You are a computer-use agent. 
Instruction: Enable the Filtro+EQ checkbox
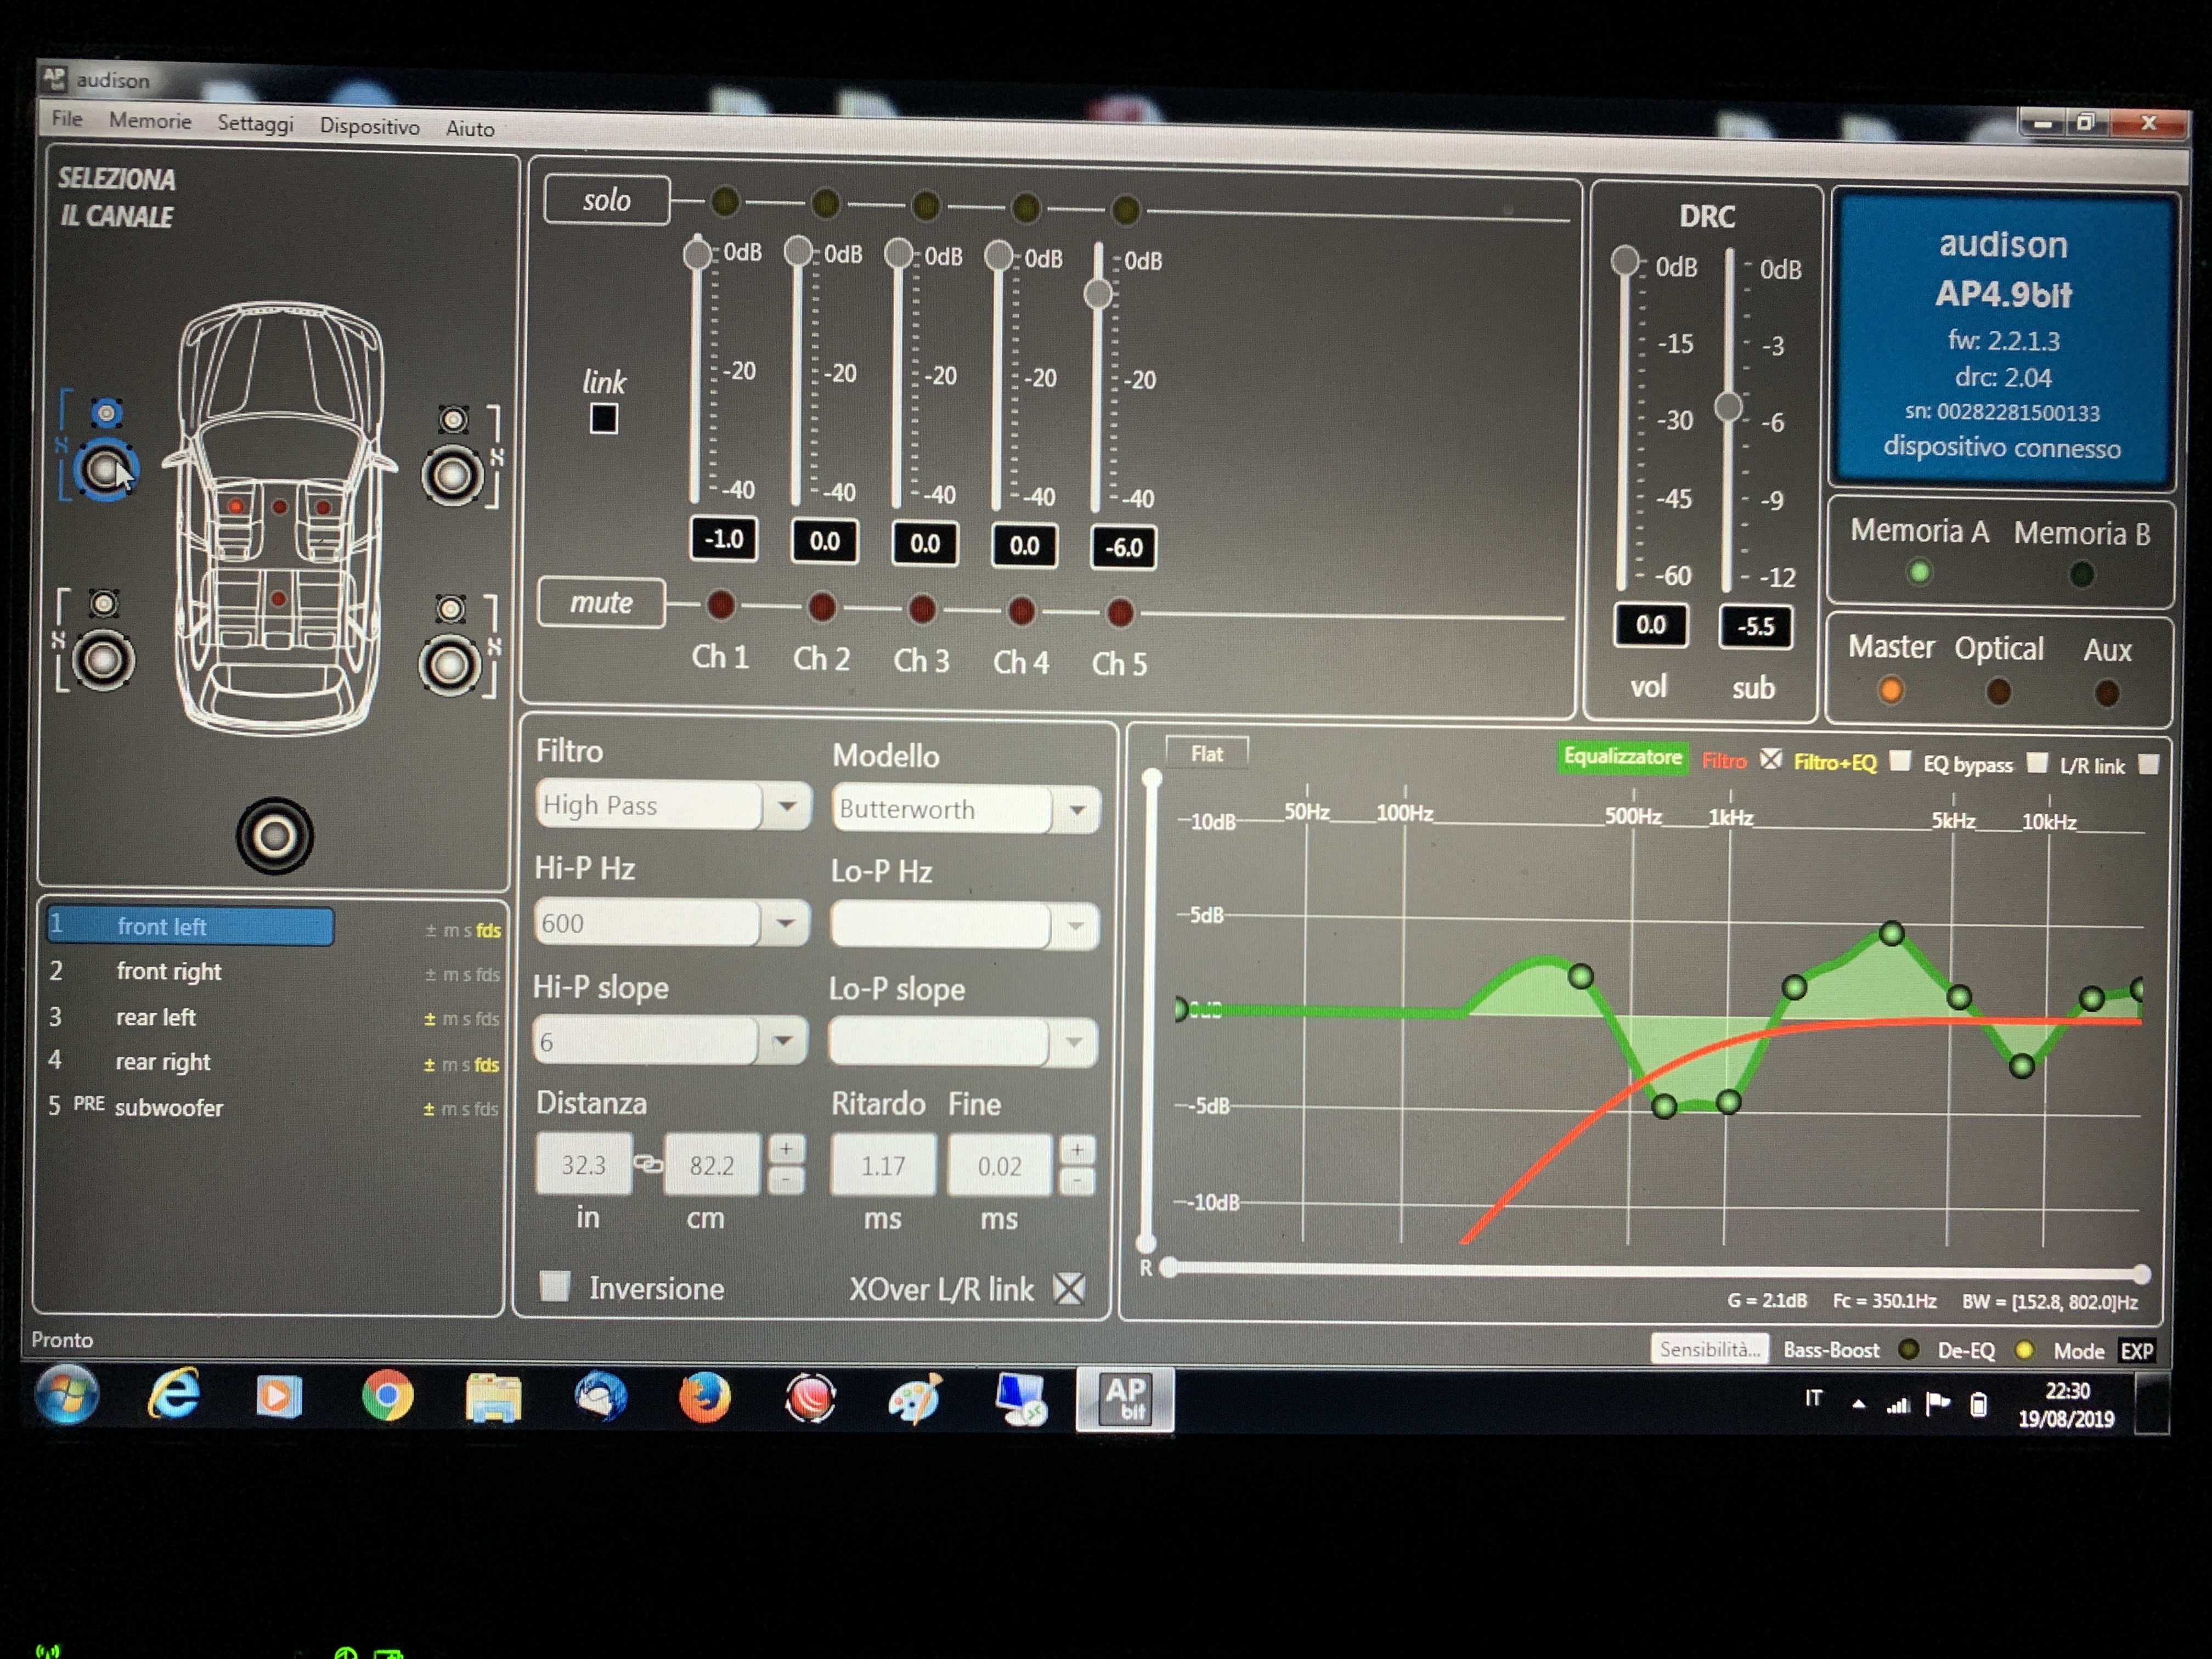pos(1900,761)
